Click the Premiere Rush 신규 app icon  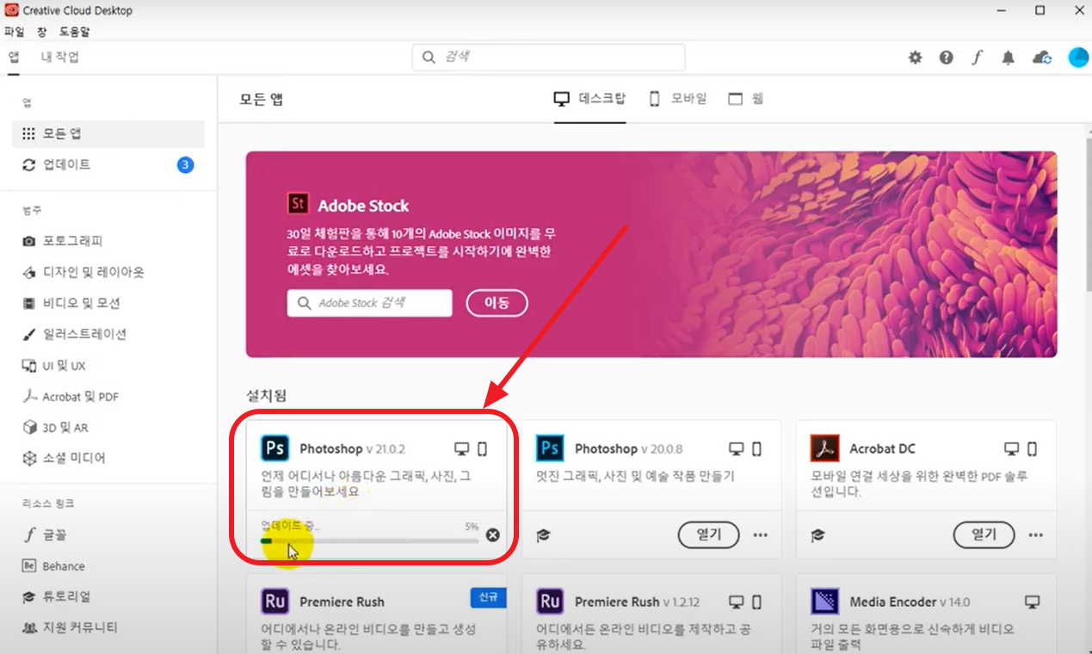coord(275,602)
